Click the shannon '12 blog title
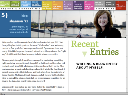The image size is (128, 95). tap(19, 21)
